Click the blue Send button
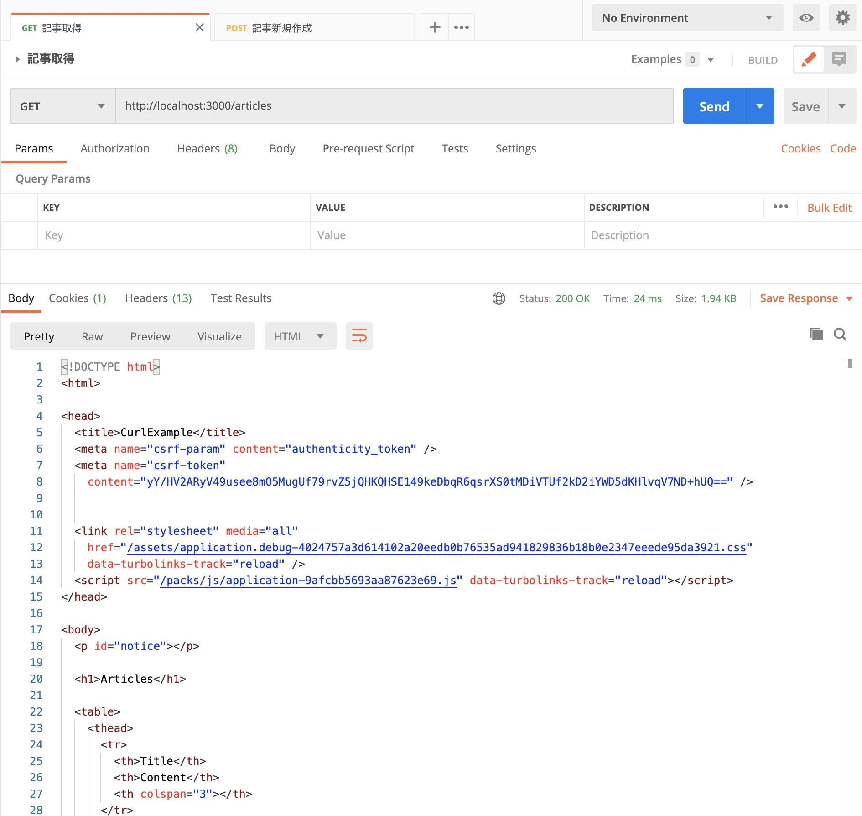This screenshot has width=862, height=816. pos(714,106)
